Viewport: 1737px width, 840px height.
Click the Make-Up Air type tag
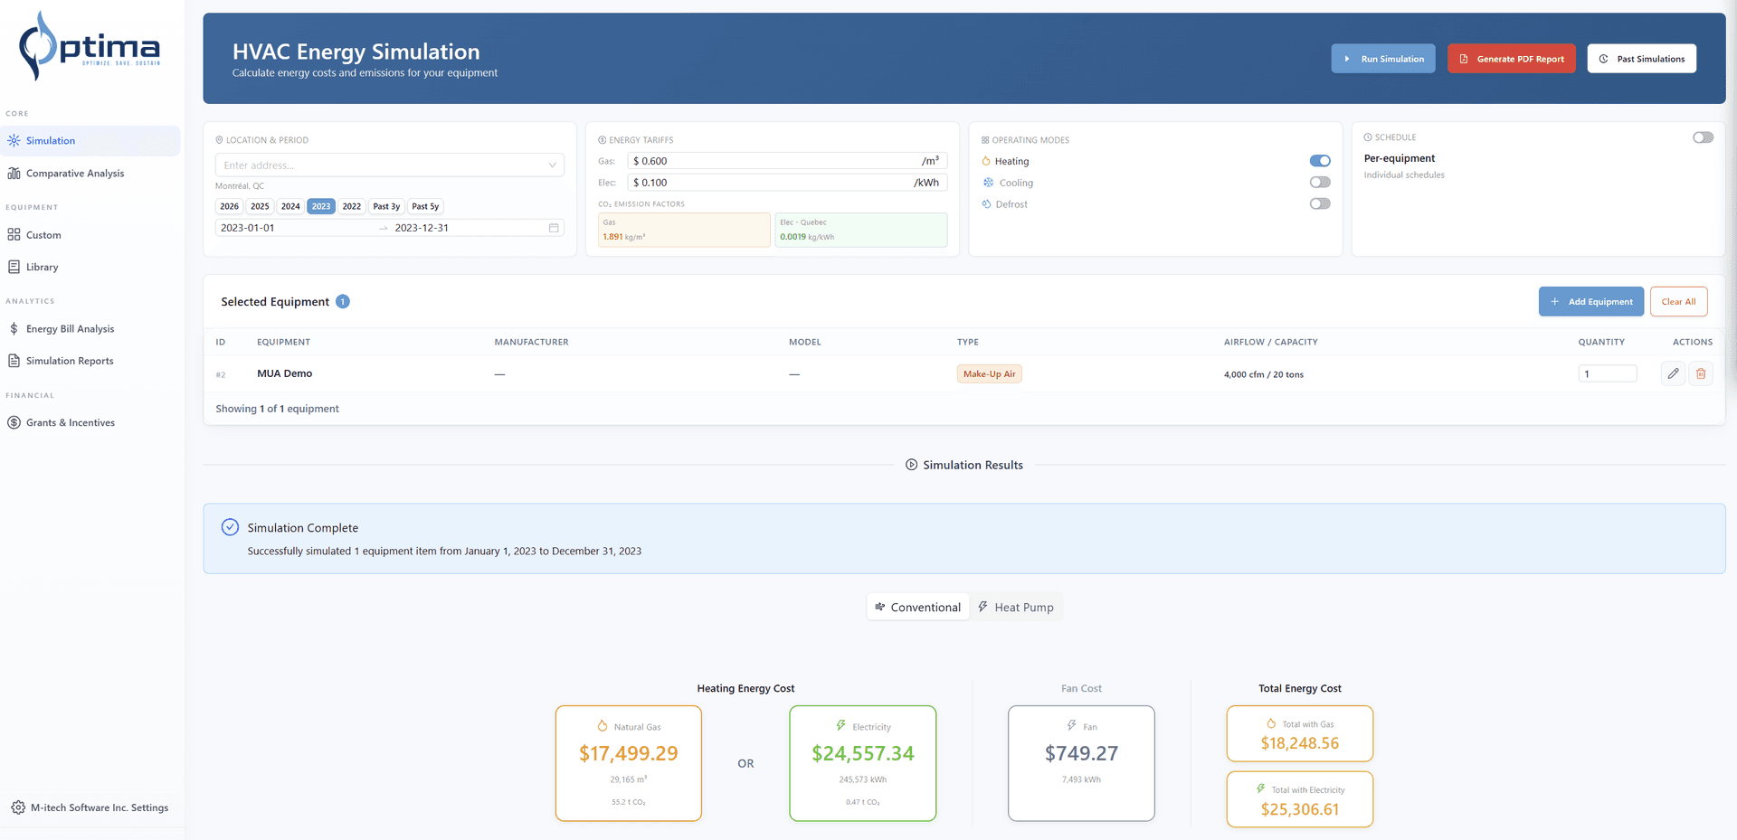coord(989,373)
